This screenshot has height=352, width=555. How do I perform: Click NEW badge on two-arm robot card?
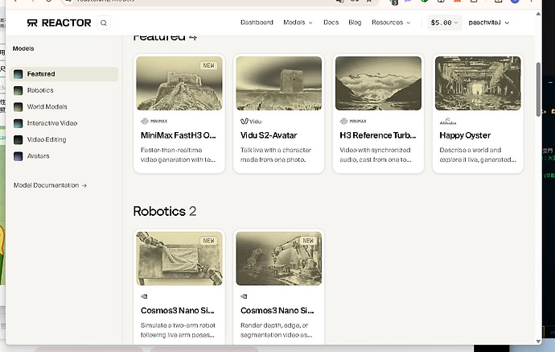coord(208,241)
